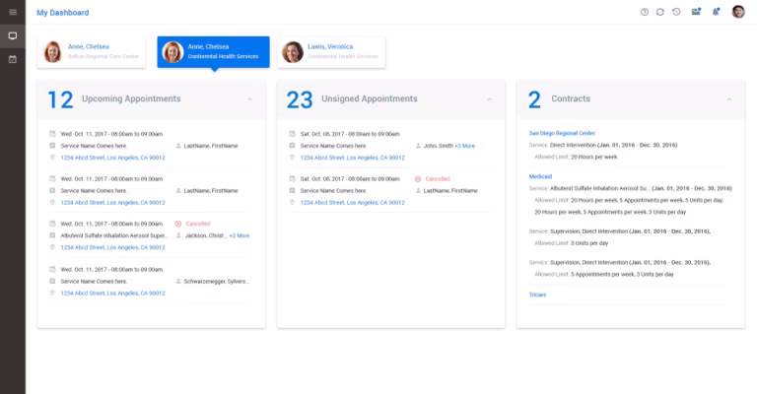Click +2 More beside John, Smith
Image resolution: width=757 pixels, height=394 pixels.
(465, 146)
